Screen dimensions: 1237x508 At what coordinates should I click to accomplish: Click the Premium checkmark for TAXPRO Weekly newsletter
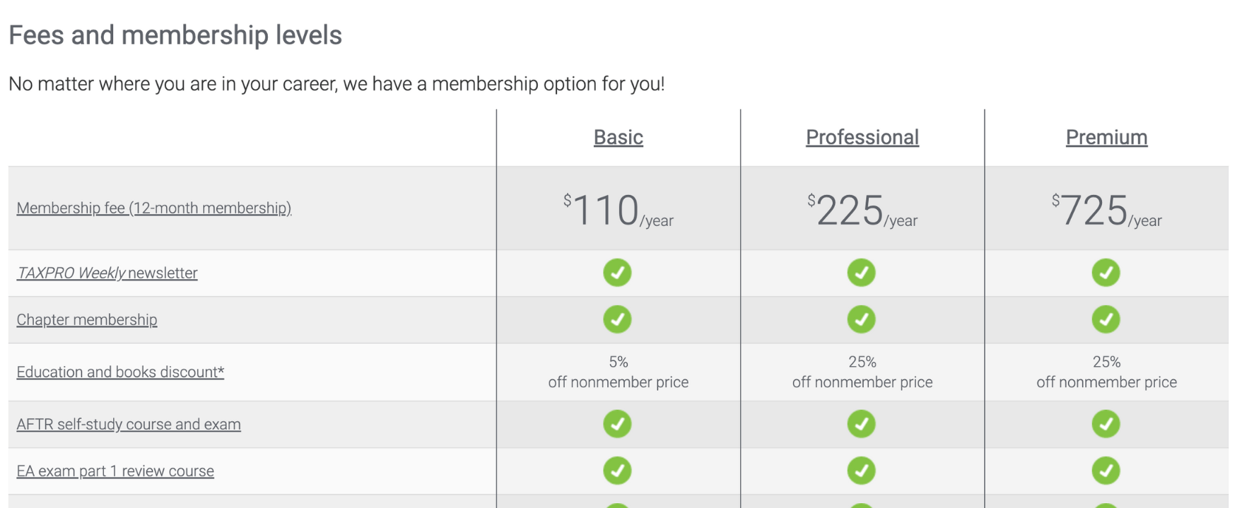click(1106, 272)
